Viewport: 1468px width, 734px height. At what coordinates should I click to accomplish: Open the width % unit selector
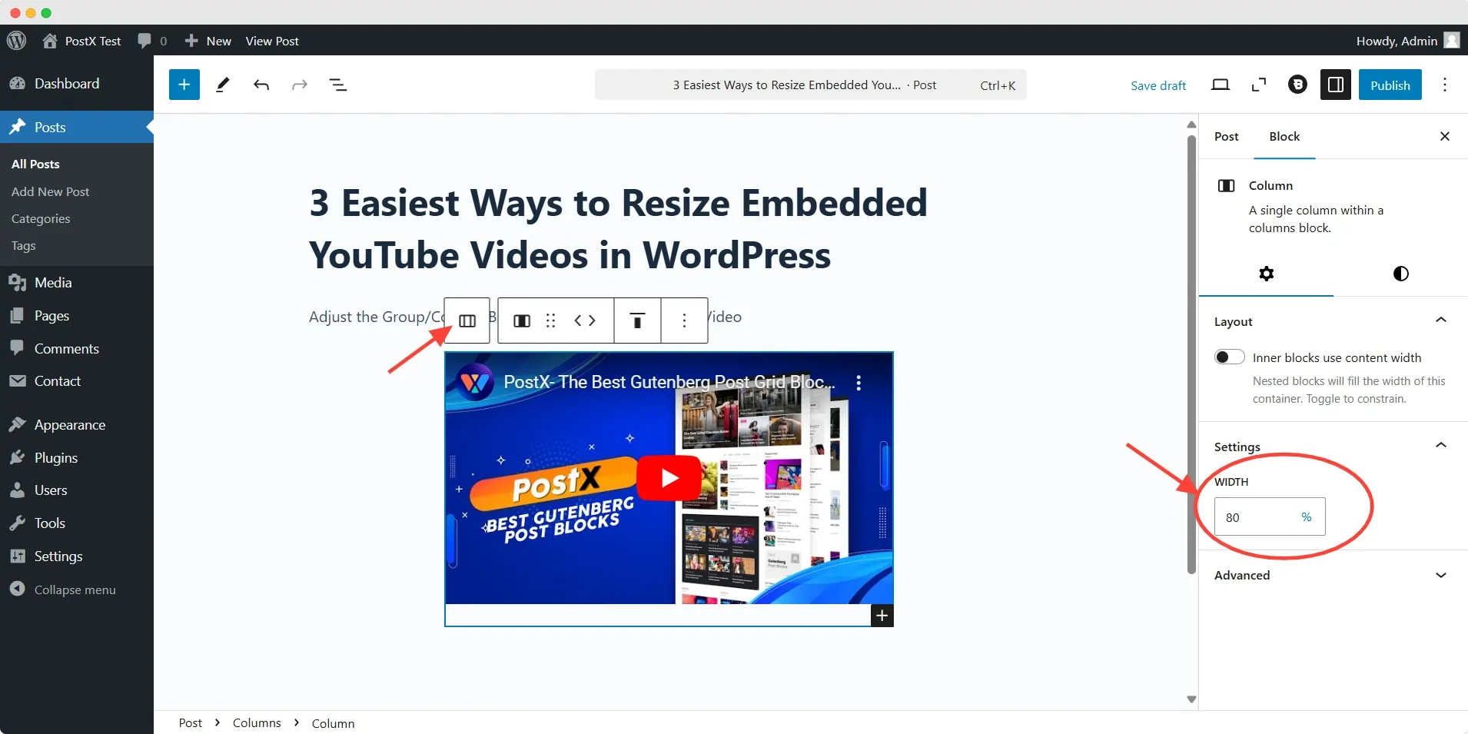tap(1307, 517)
